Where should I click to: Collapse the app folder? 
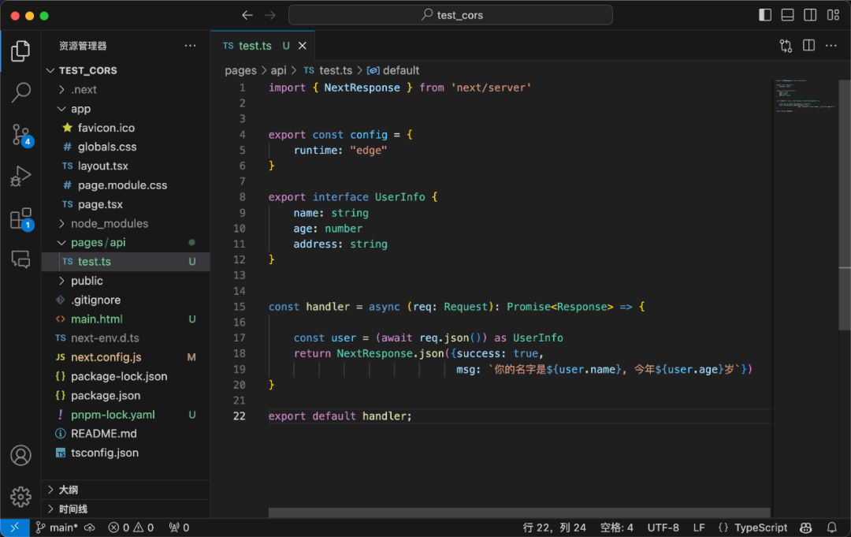80,109
